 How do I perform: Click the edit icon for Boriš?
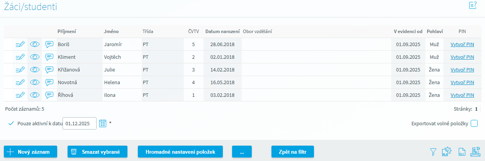click(20, 45)
